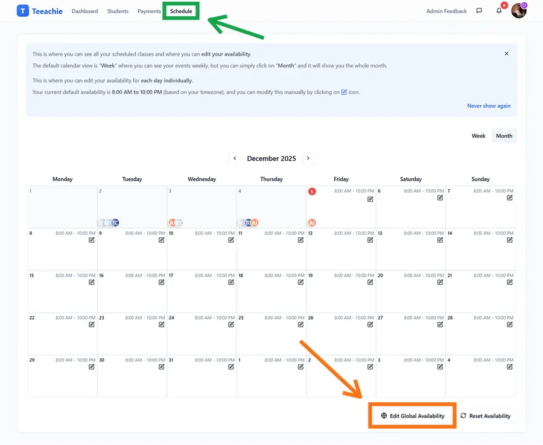Click Edit Global Availability button
The width and height of the screenshot is (543, 445).
coord(412,415)
